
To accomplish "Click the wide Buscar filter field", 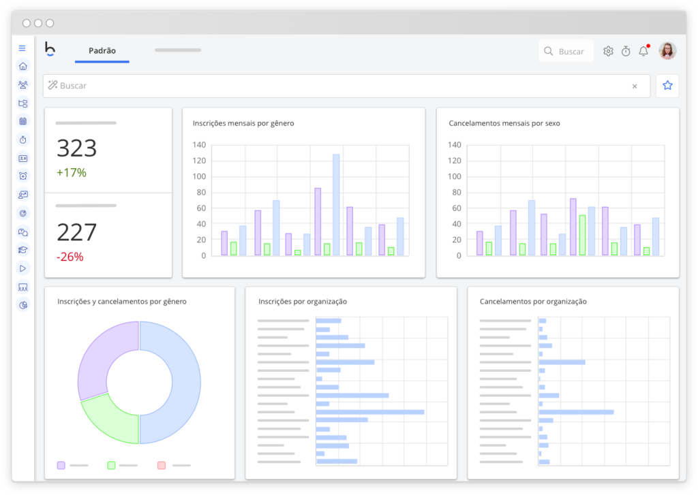I will [x=346, y=86].
